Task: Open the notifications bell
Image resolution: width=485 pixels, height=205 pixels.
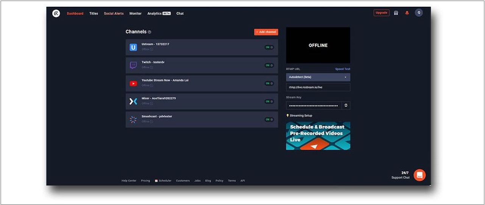Action: click(407, 13)
